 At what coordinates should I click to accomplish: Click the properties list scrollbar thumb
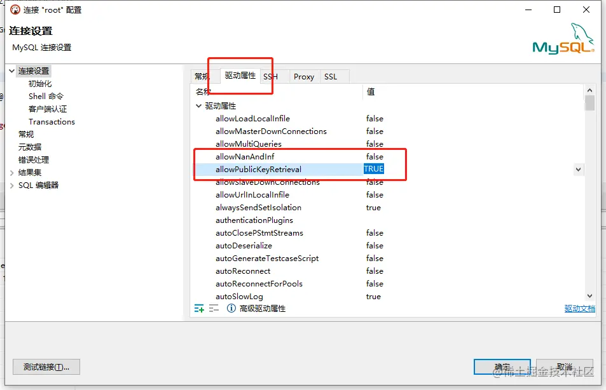[589, 103]
